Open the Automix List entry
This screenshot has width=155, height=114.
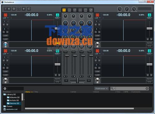(11, 109)
